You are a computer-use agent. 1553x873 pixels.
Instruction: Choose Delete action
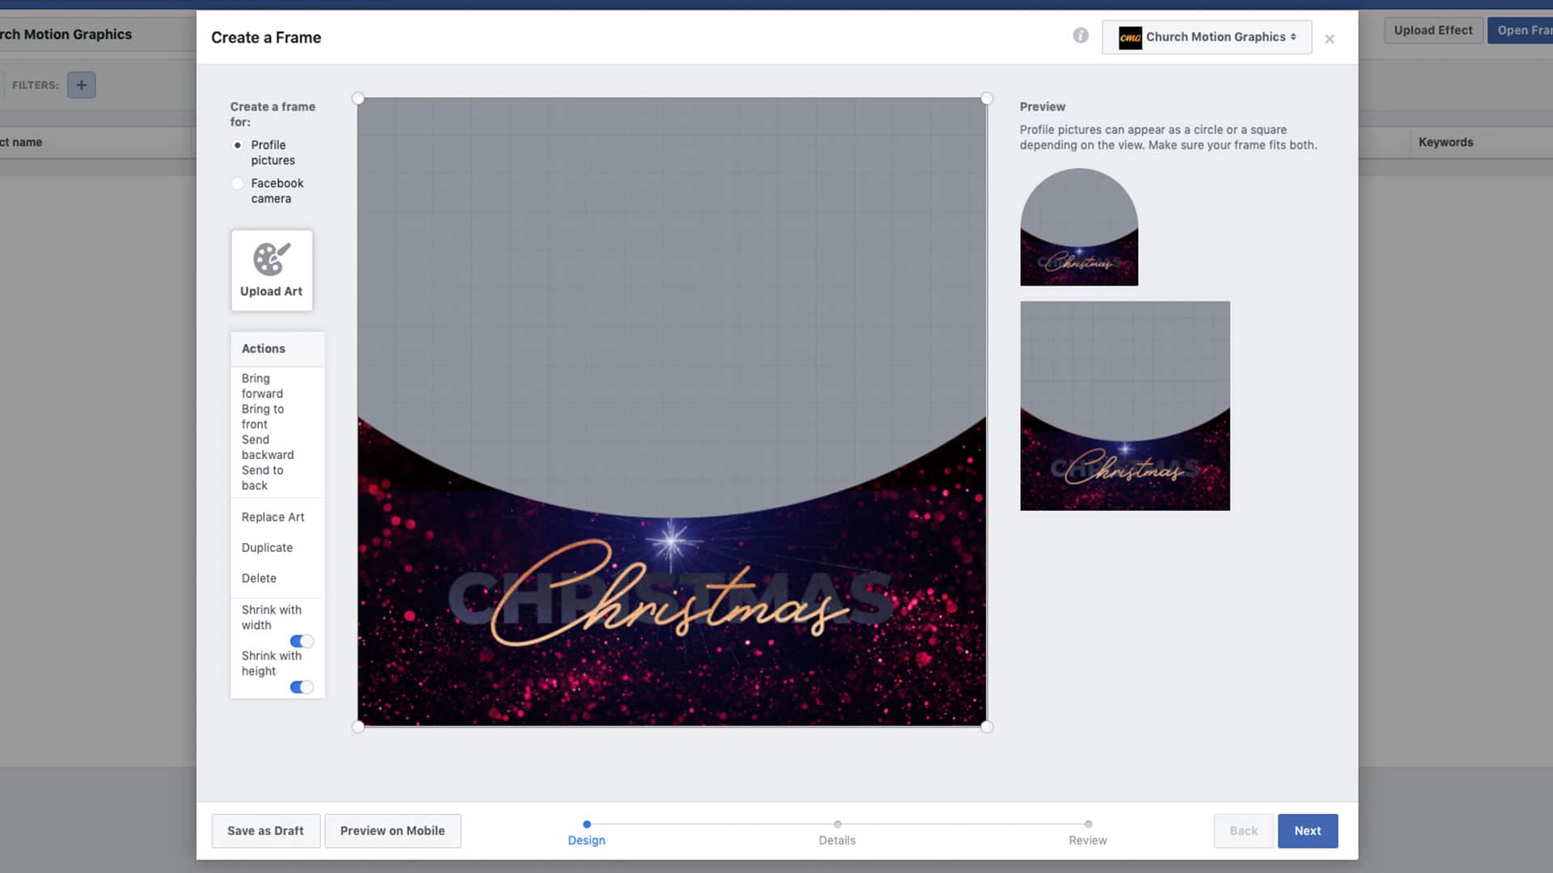(259, 578)
